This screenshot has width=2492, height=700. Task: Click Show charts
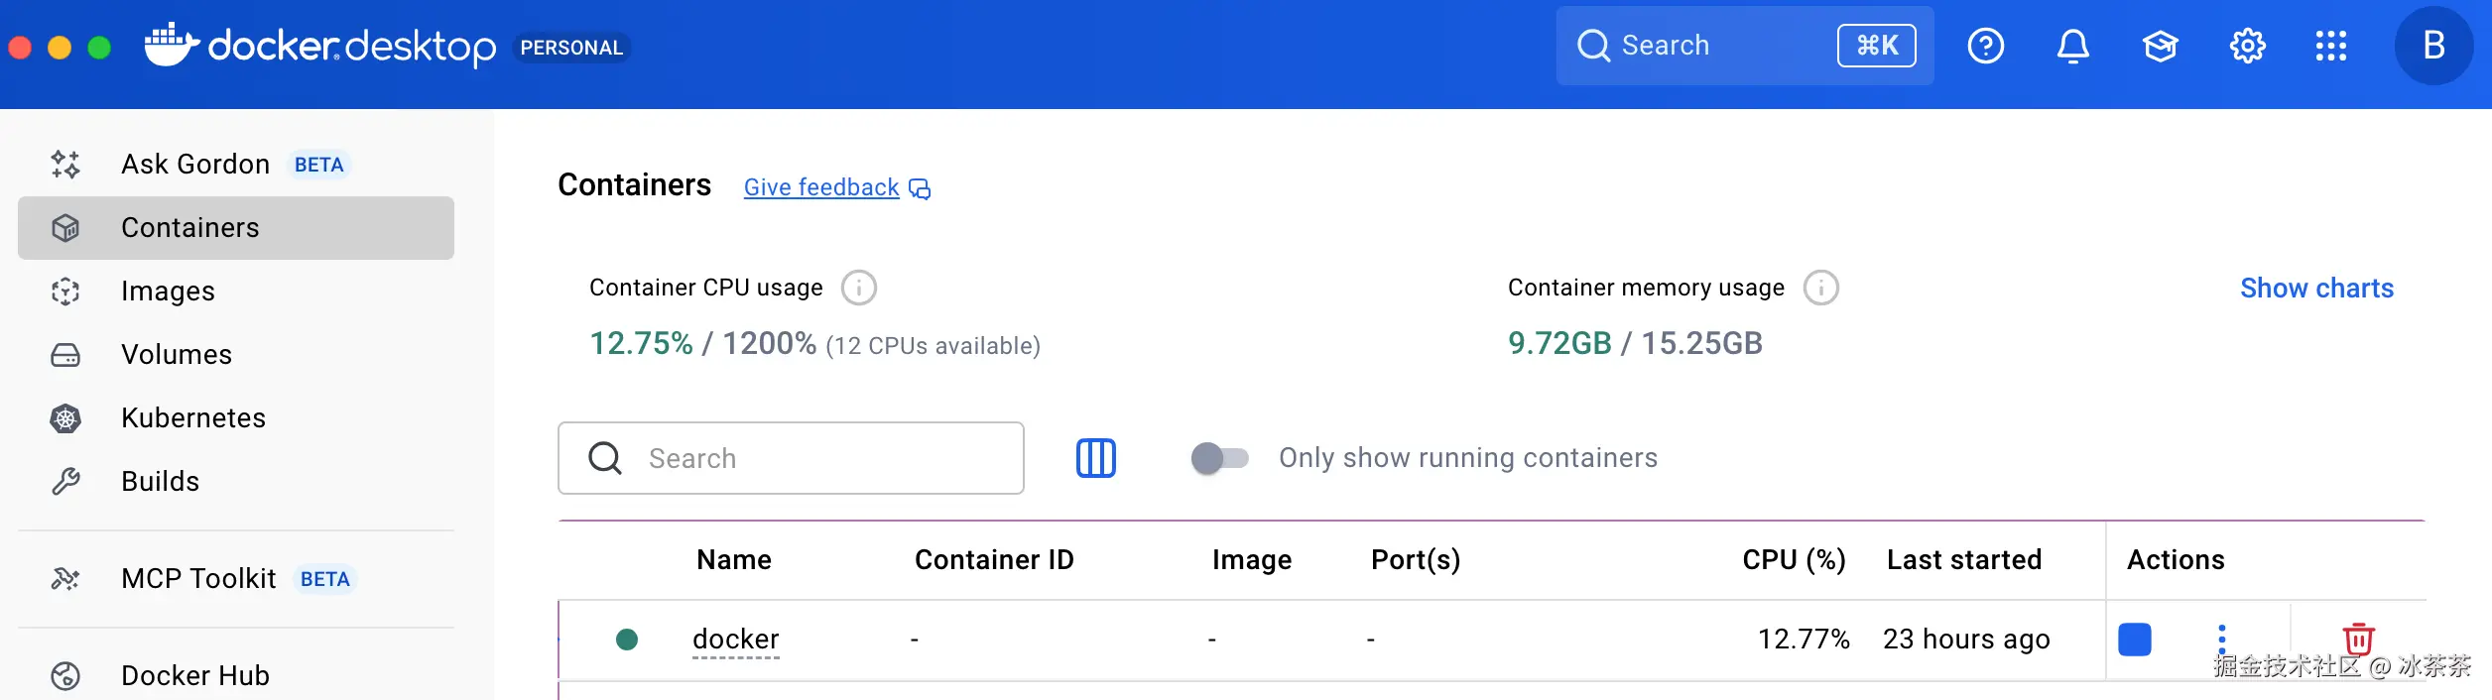pos(2315,289)
